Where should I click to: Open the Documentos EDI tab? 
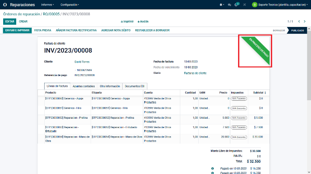135,86
